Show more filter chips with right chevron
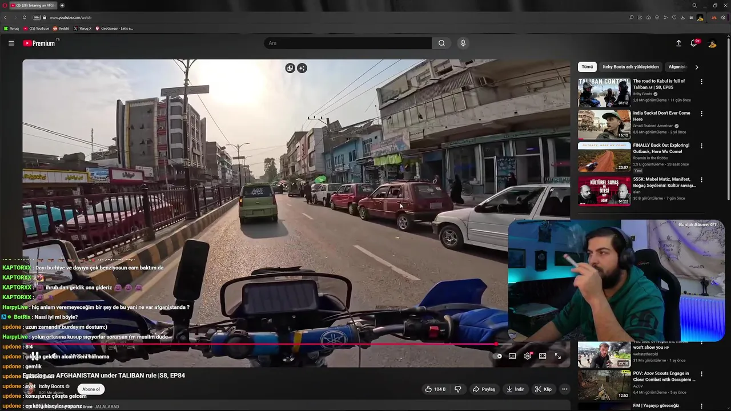This screenshot has width=731, height=411. (696, 67)
